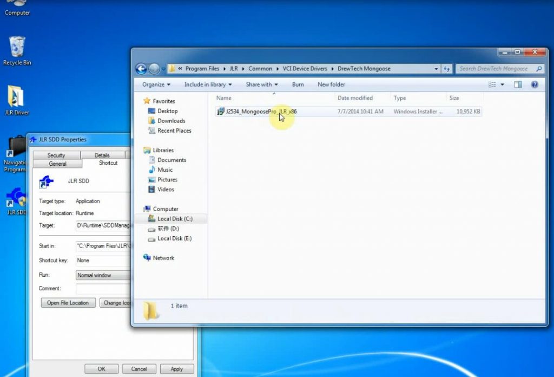Open the address bar history dropdown
554x377 pixels.
coord(436,69)
